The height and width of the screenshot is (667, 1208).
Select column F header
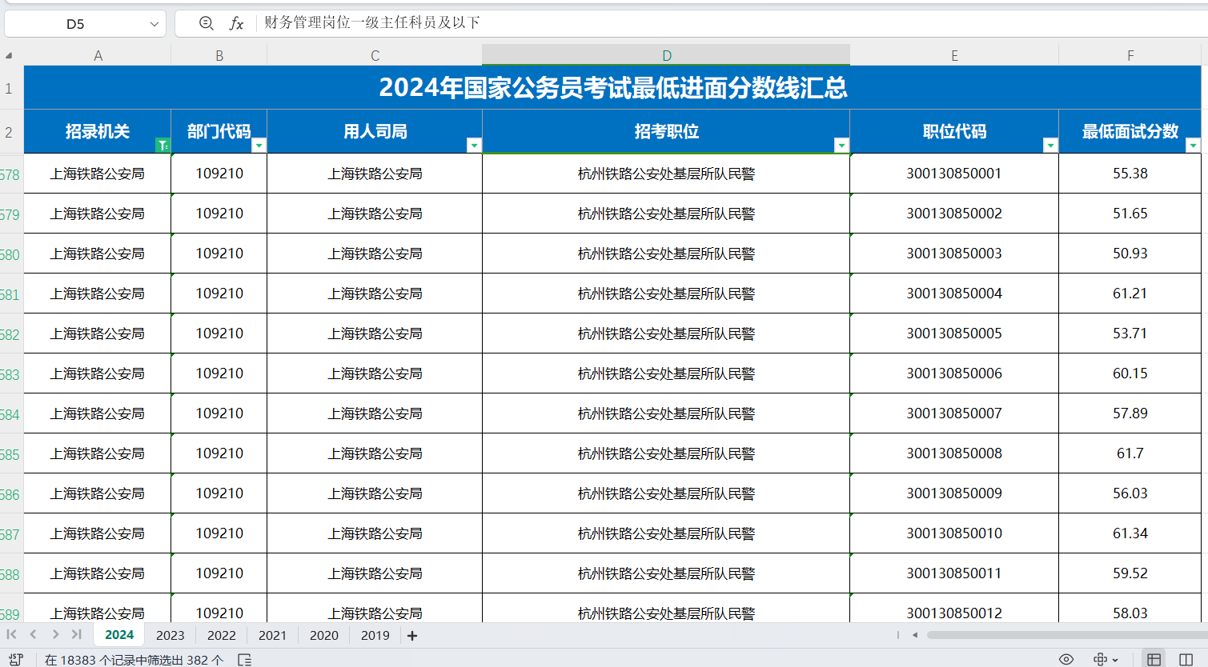[1130, 55]
